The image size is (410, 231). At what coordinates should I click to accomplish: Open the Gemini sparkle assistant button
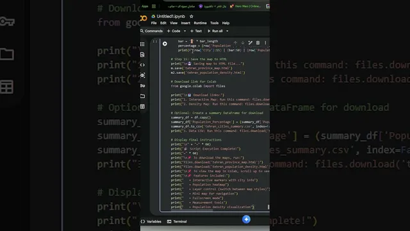[x=246, y=219]
